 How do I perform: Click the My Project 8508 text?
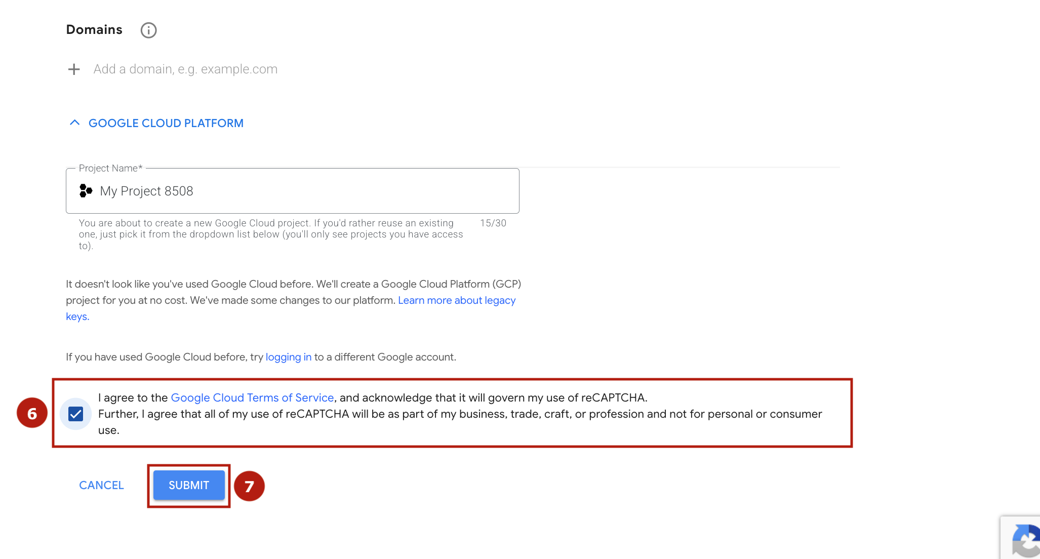(146, 191)
